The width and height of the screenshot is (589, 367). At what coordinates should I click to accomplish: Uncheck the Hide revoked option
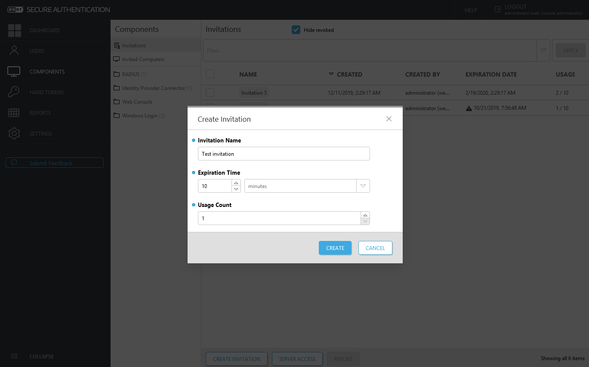point(296,30)
